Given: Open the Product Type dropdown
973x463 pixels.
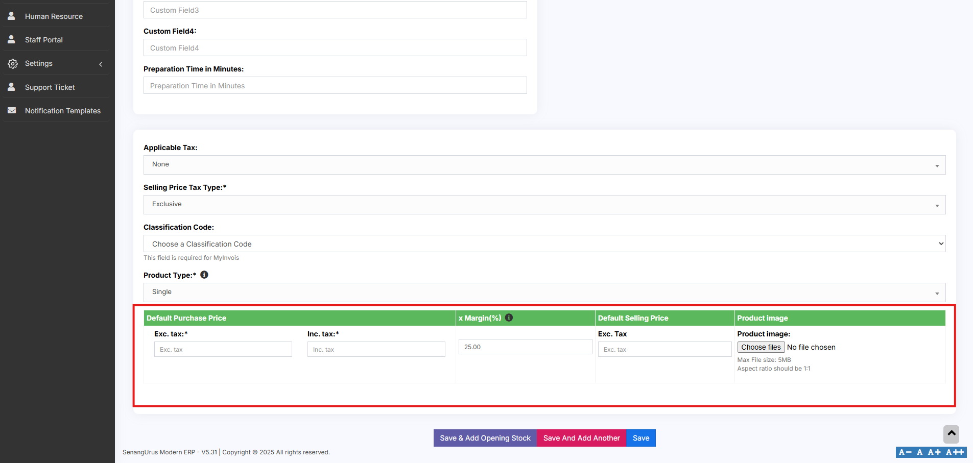Looking at the screenshot, I should [544, 292].
